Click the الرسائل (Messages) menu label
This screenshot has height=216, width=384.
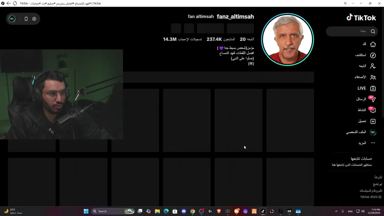[361, 99]
